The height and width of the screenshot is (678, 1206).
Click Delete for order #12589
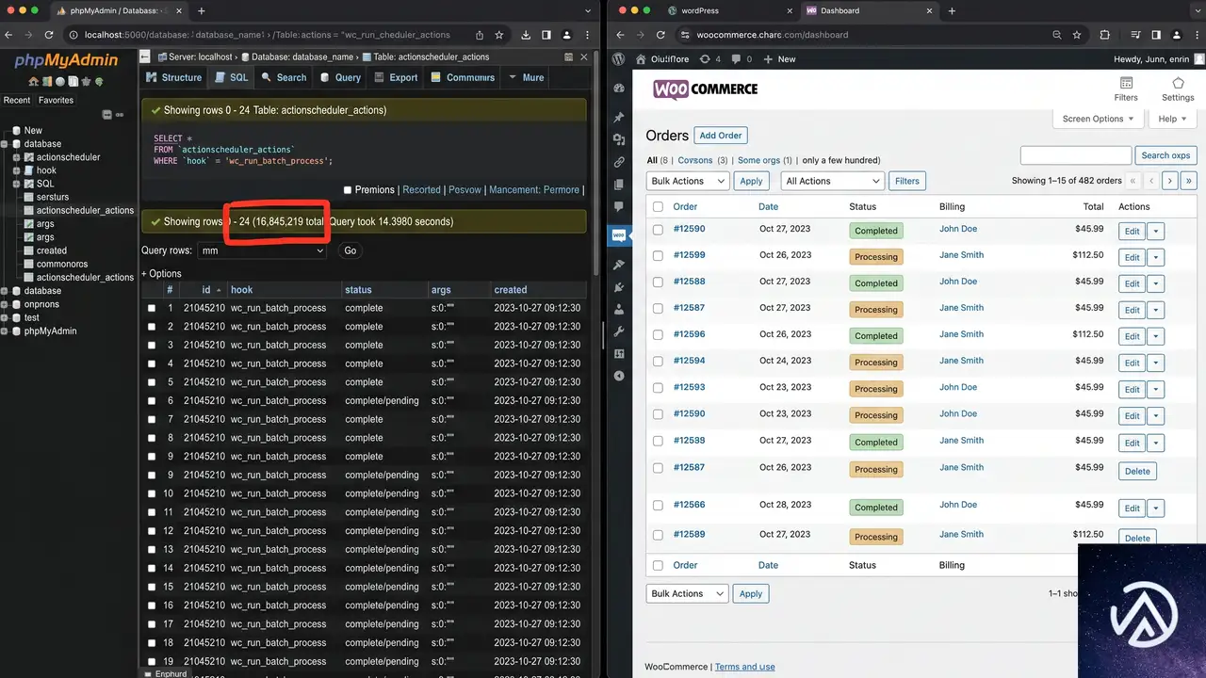tap(1137, 538)
